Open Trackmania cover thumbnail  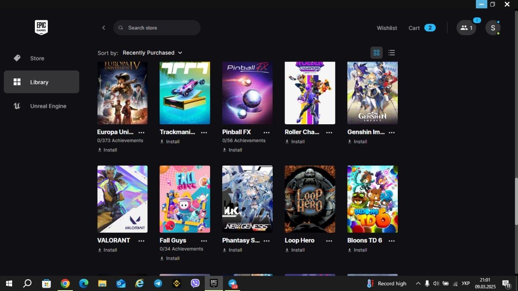tap(185, 93)
